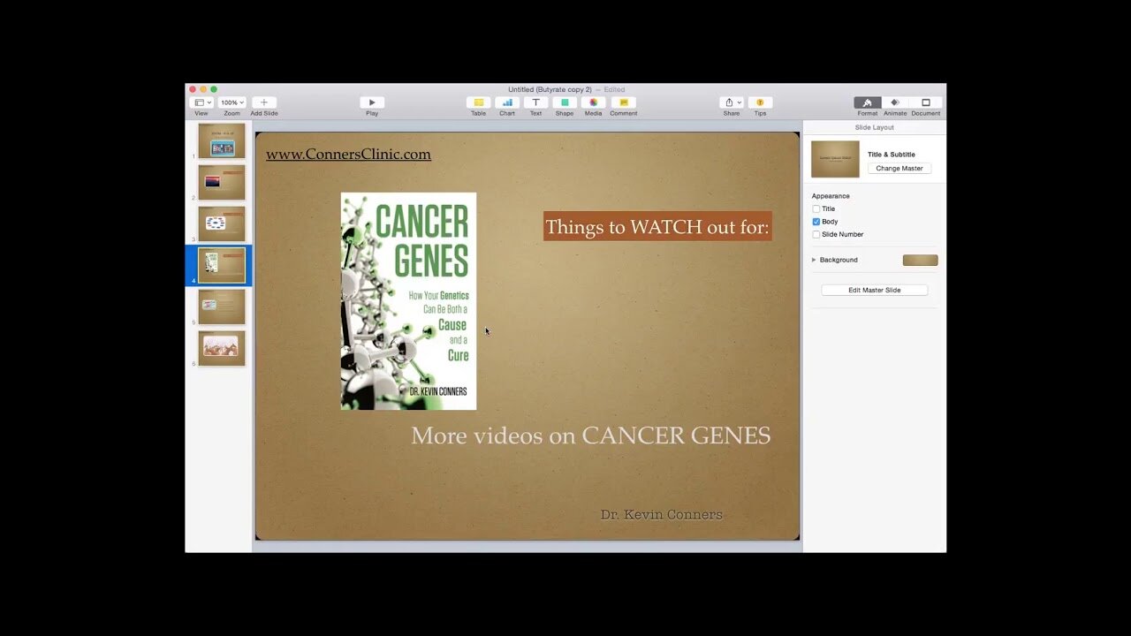Click the document title 'Untitled (Butyrate copy 2)'
1131x636 pixels.
(550, 89)
